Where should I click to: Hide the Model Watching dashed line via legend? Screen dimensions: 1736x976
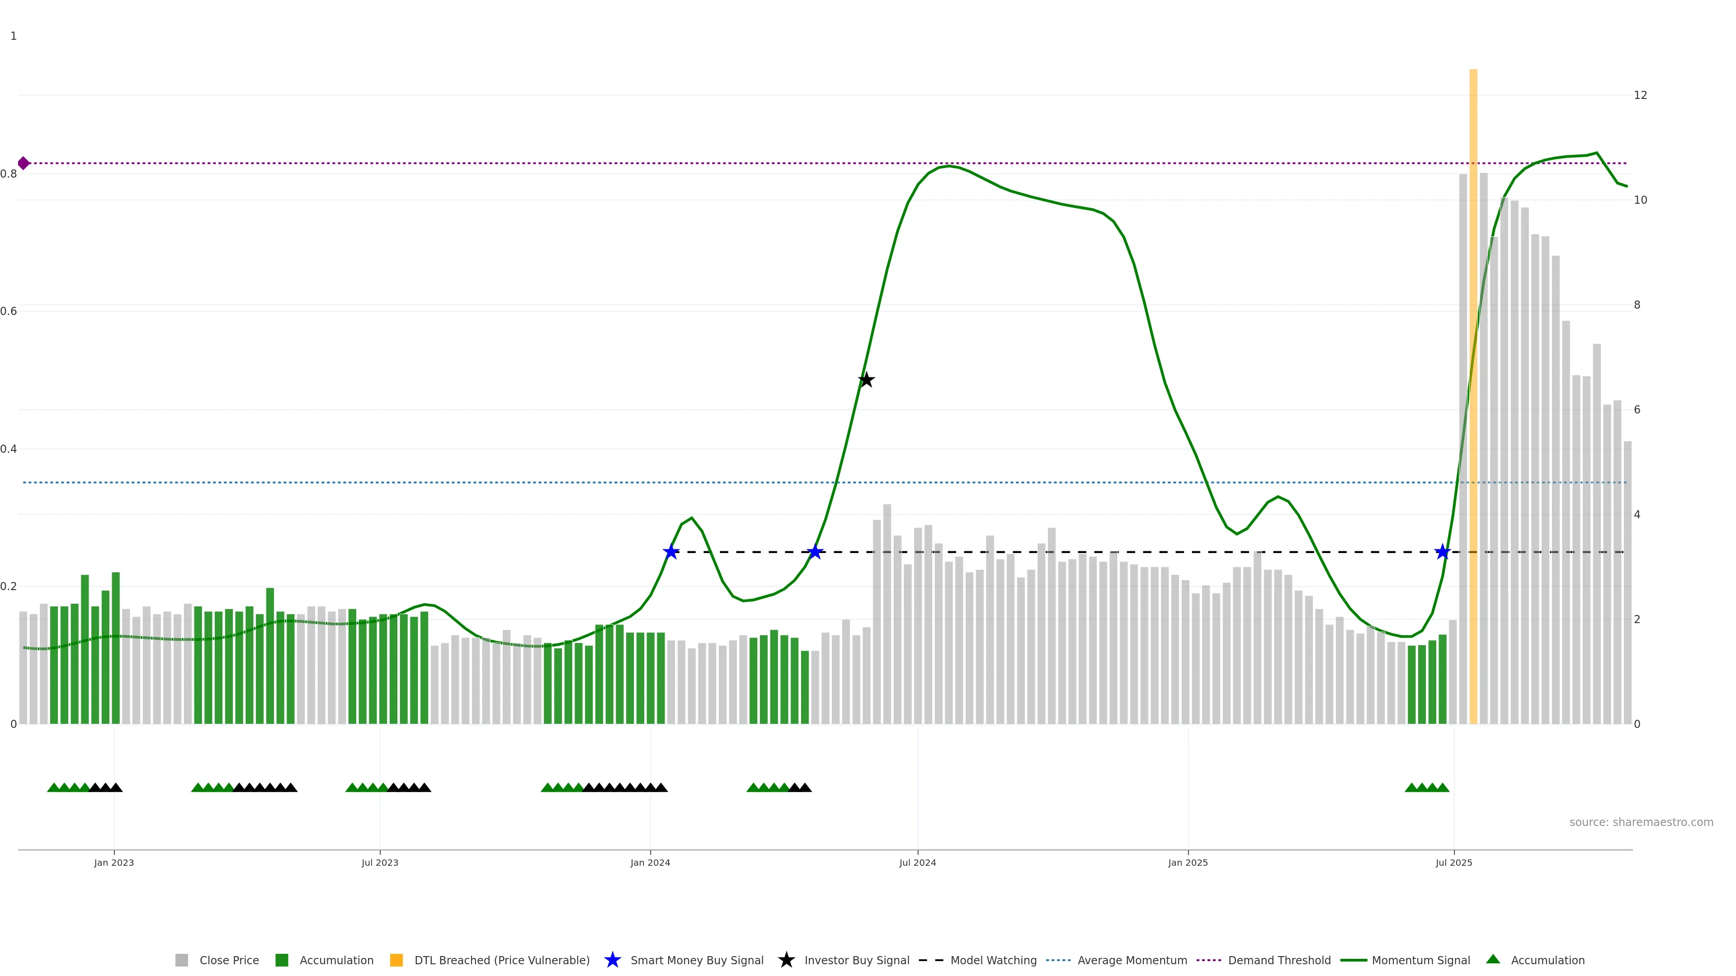click(993, 961)
